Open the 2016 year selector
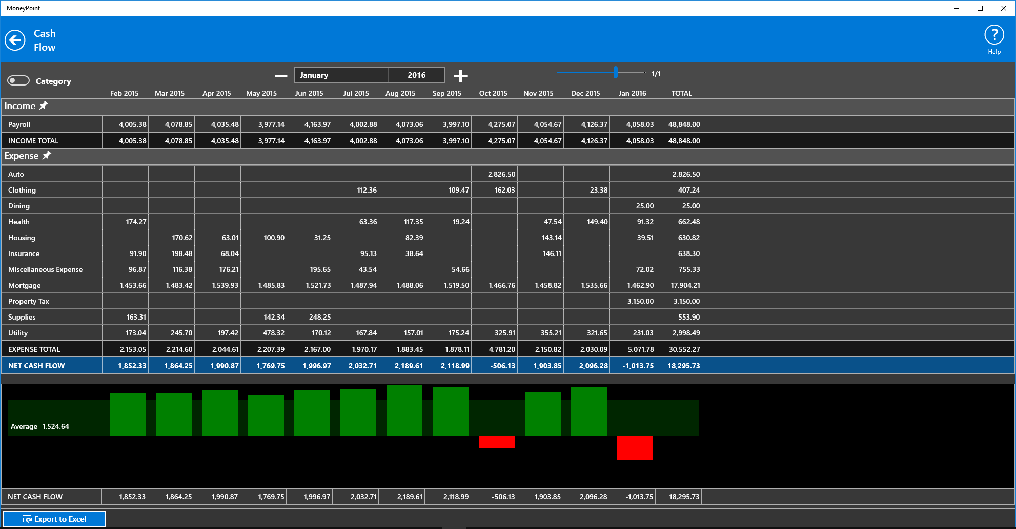Image resolution: width=1016 pixels, height=529 pixels. point(416,75)
